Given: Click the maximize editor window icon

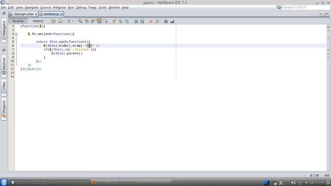Looking at the screenshot, I should coord(326,14).
